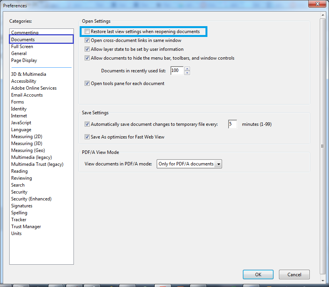Disable open cross-document links in same window
This screenshot has width=329, height=287.
(87, 40)
